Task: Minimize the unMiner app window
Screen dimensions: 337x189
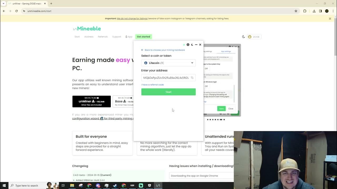Action: click(196, 45)
